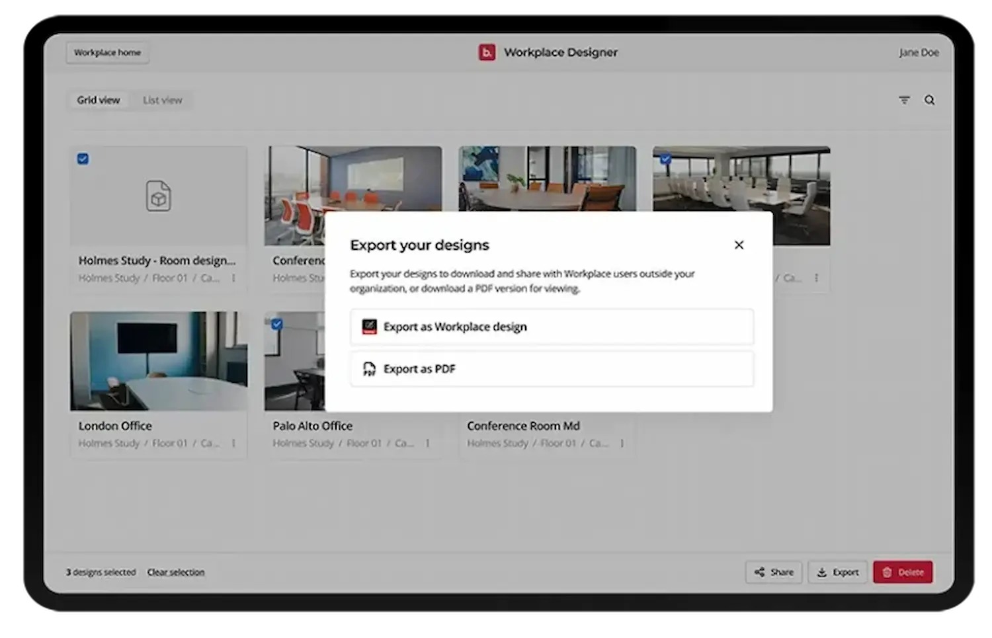Click the trash icon inside the Delete button
Image resolution: width=992 pixels, height=638 pixels.
(887, 572)
